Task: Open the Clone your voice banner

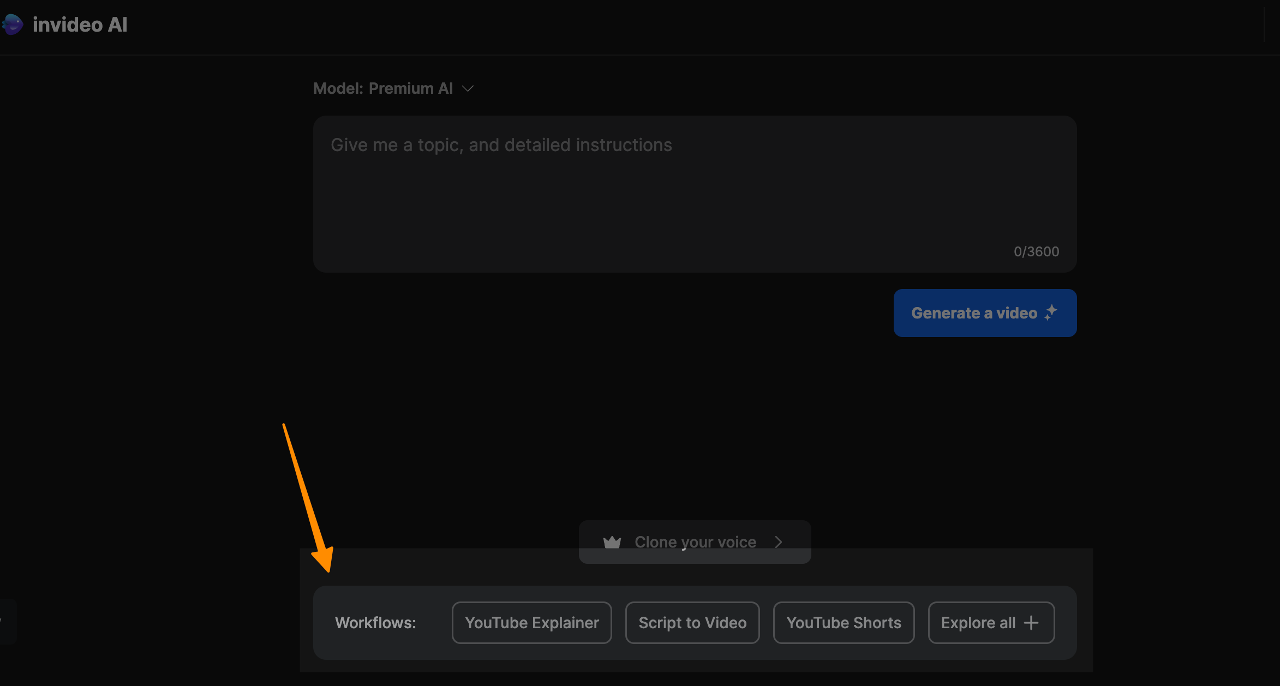Action: pyautogui.click(x=695, y=542)
